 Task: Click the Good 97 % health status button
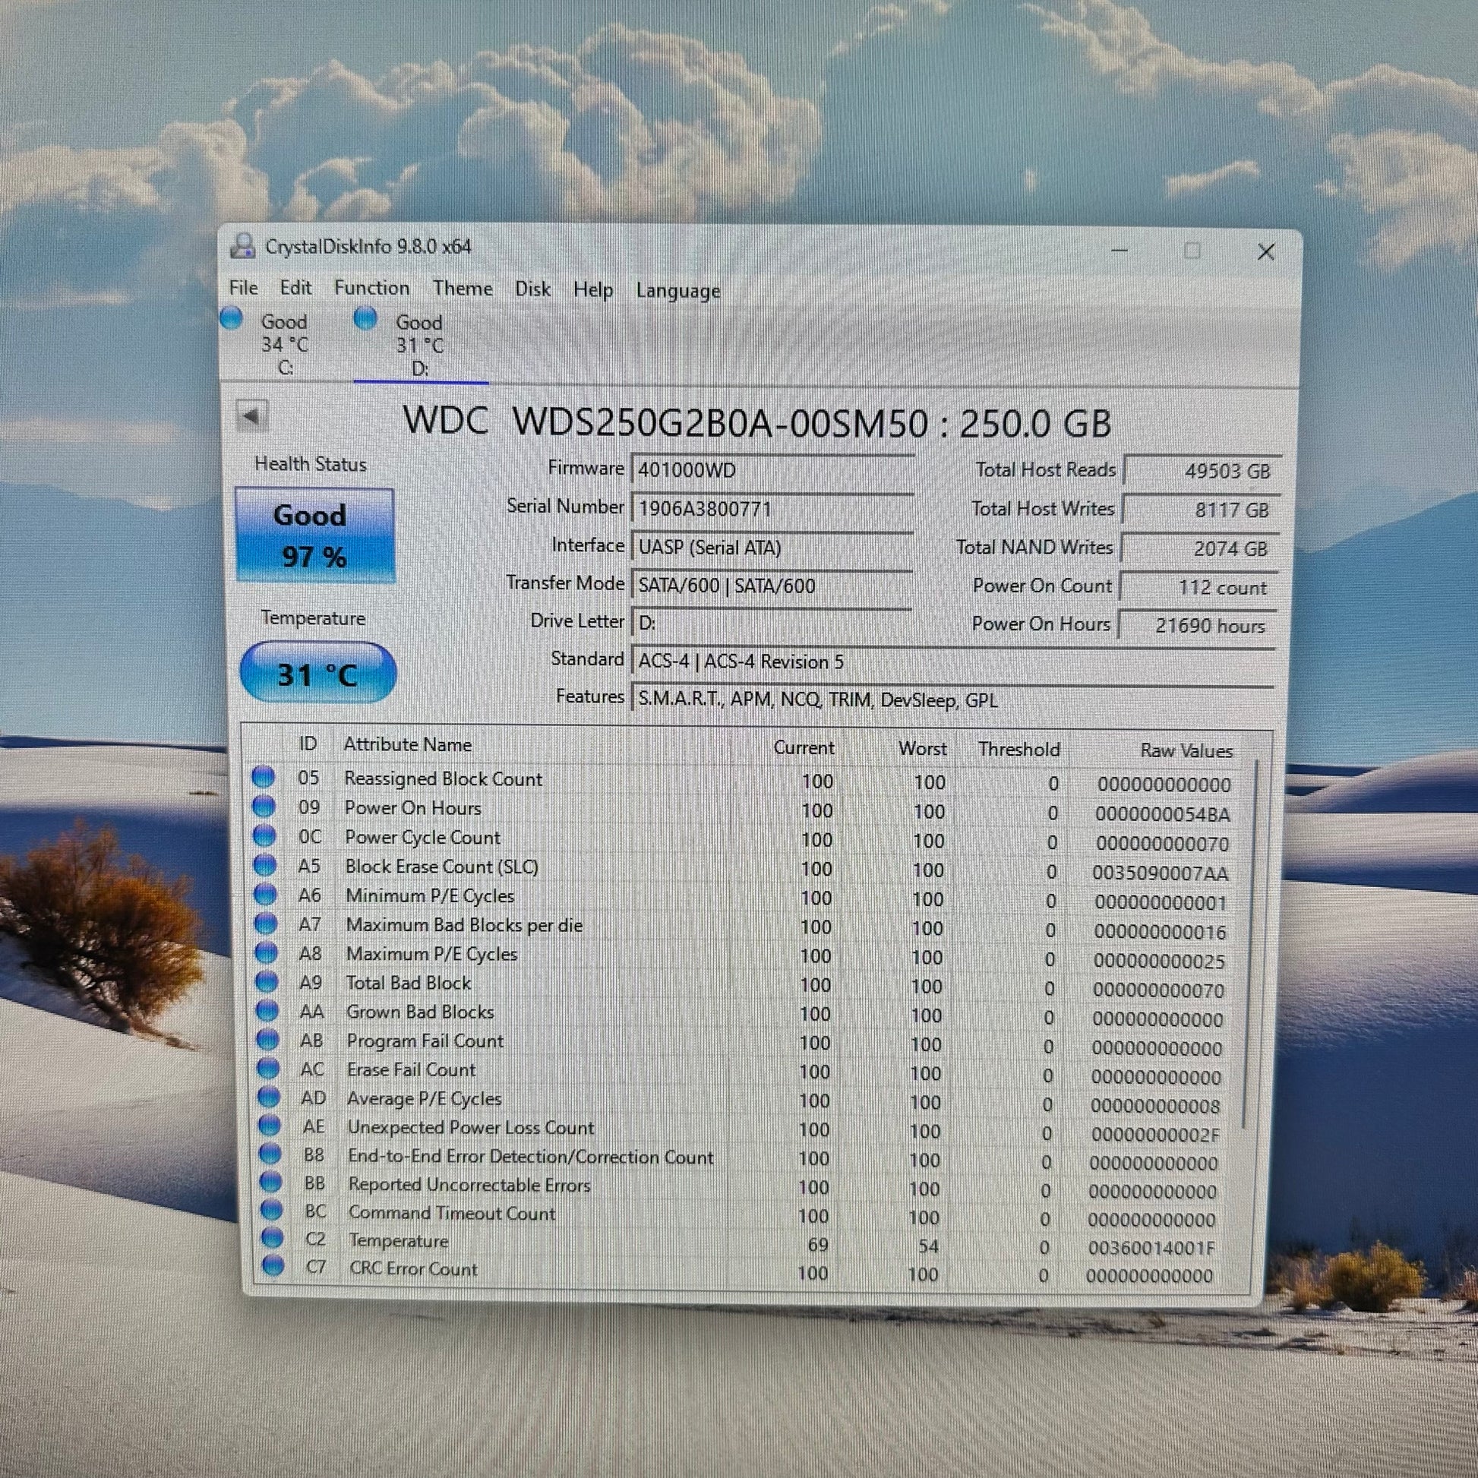(x=314, y=535)
